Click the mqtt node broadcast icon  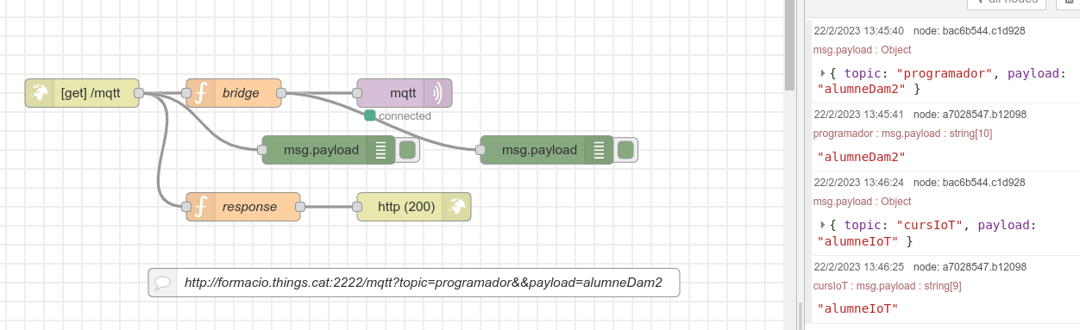click(x=437, y=93)
